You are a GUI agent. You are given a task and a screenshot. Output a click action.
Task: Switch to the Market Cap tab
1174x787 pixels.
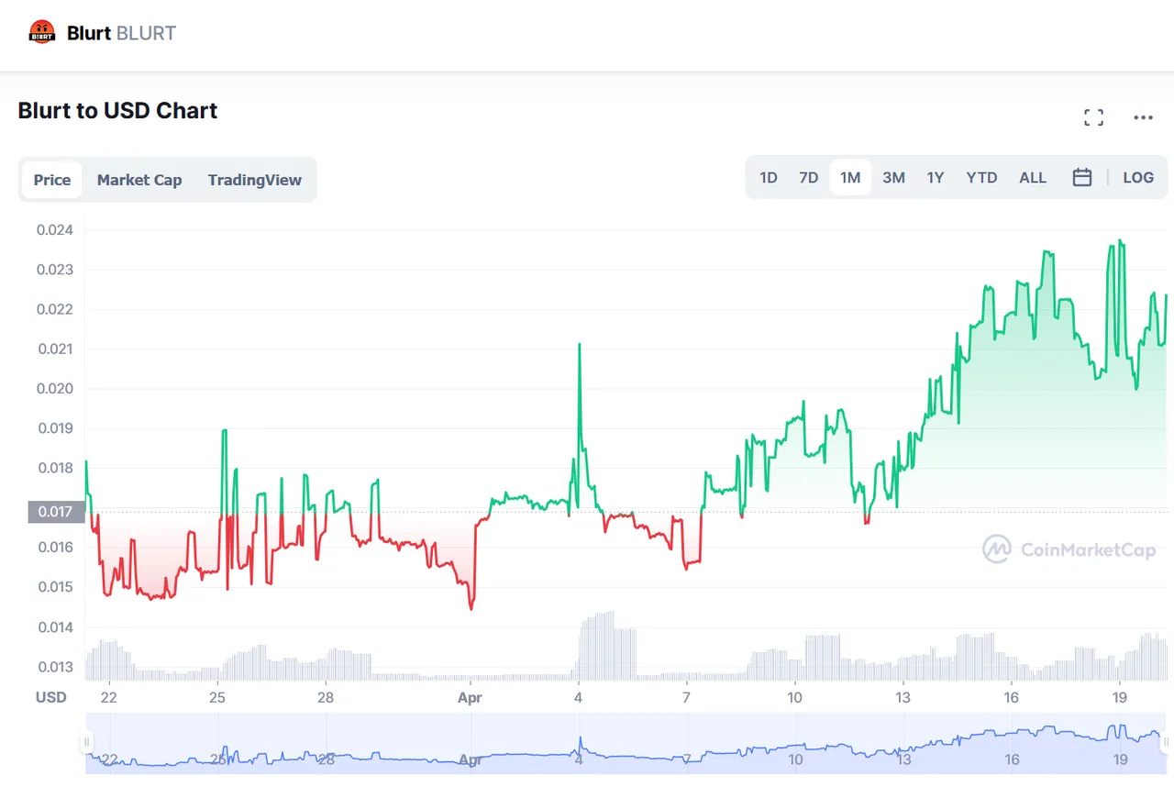[139, 180]
